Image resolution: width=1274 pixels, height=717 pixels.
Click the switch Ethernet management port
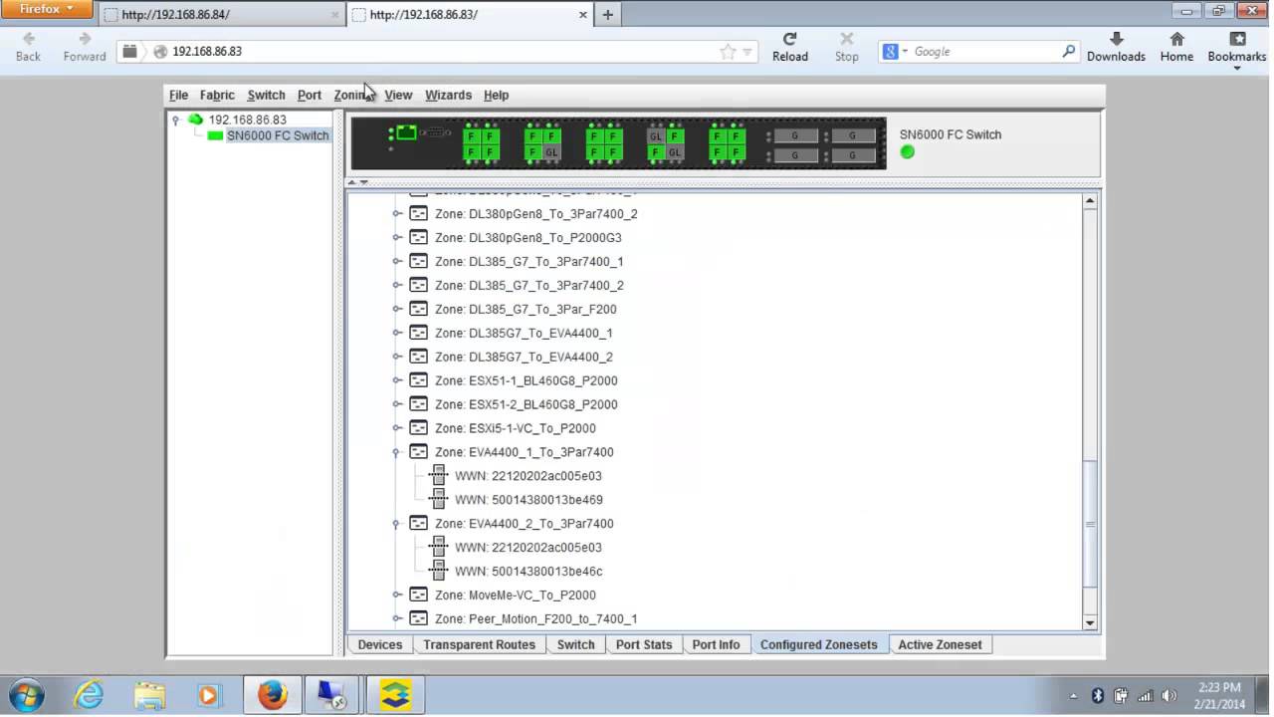[406, 132]
